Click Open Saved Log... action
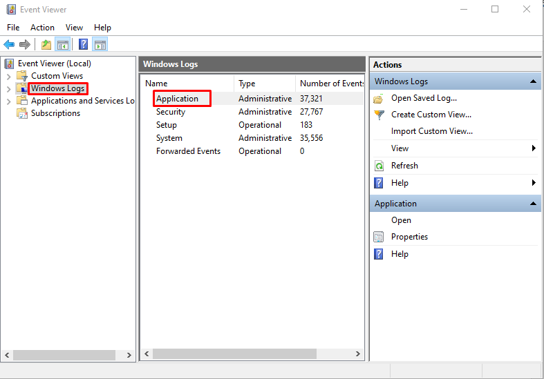Image resolution: width=544 pixels, height=379 pixels. coord(424,98)
